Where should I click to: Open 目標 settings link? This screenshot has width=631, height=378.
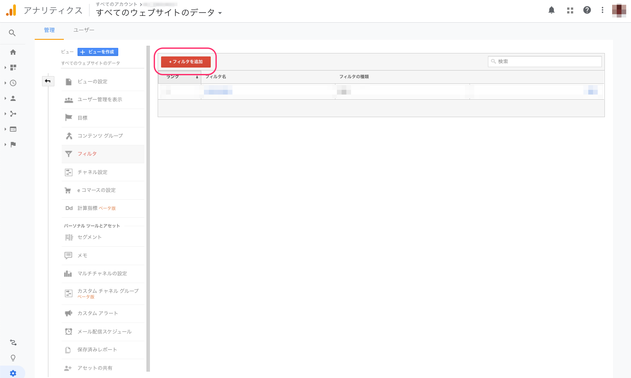click(103, 118)
